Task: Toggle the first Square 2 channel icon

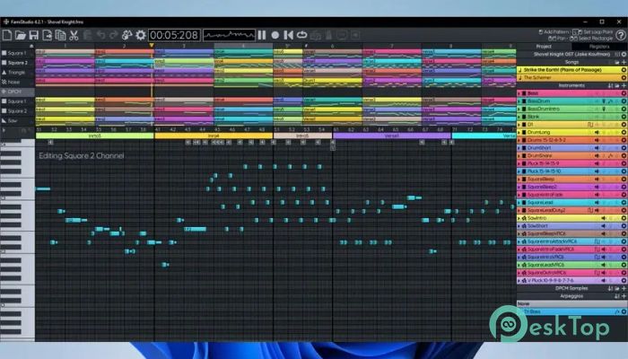Action: point(4,63)
